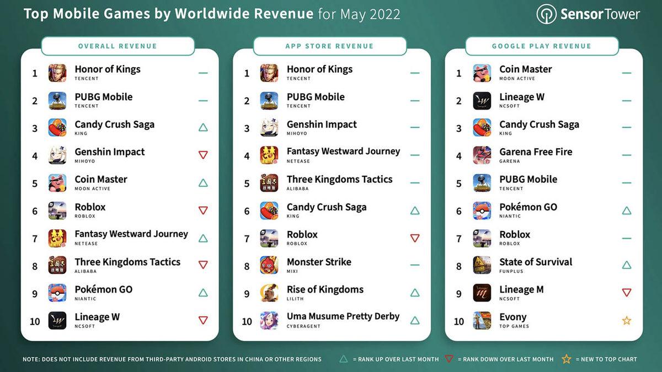
Task: Click Fantasy Westward Journey text in App Store list
Action: pyautogui.click(x=343, y=151)
